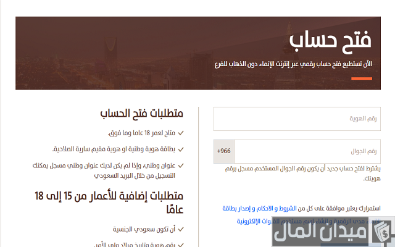Click the checkmark beside "متاح لعمر 18 عاما وما فوق"

[x=181, y=133]
